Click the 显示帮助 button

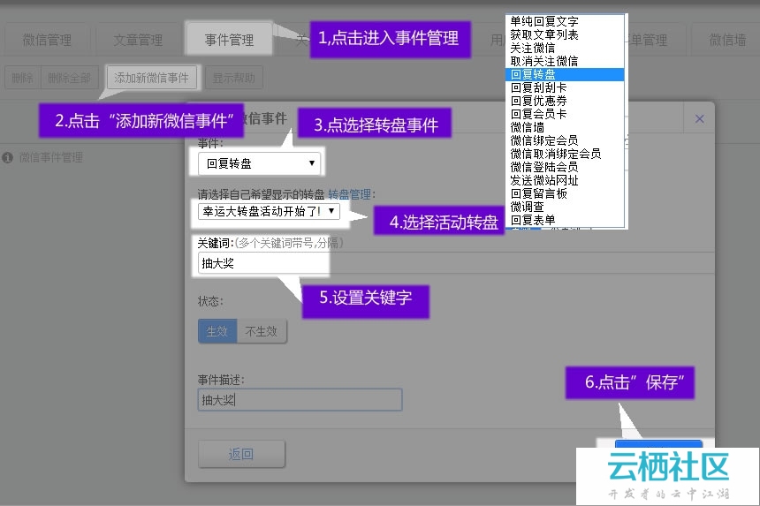pyautogui.click(x=234, y=78)
